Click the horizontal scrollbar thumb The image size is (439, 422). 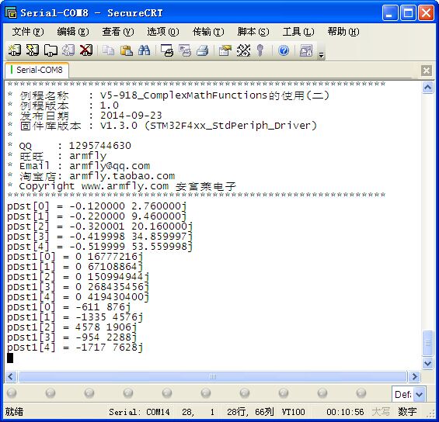212,376
